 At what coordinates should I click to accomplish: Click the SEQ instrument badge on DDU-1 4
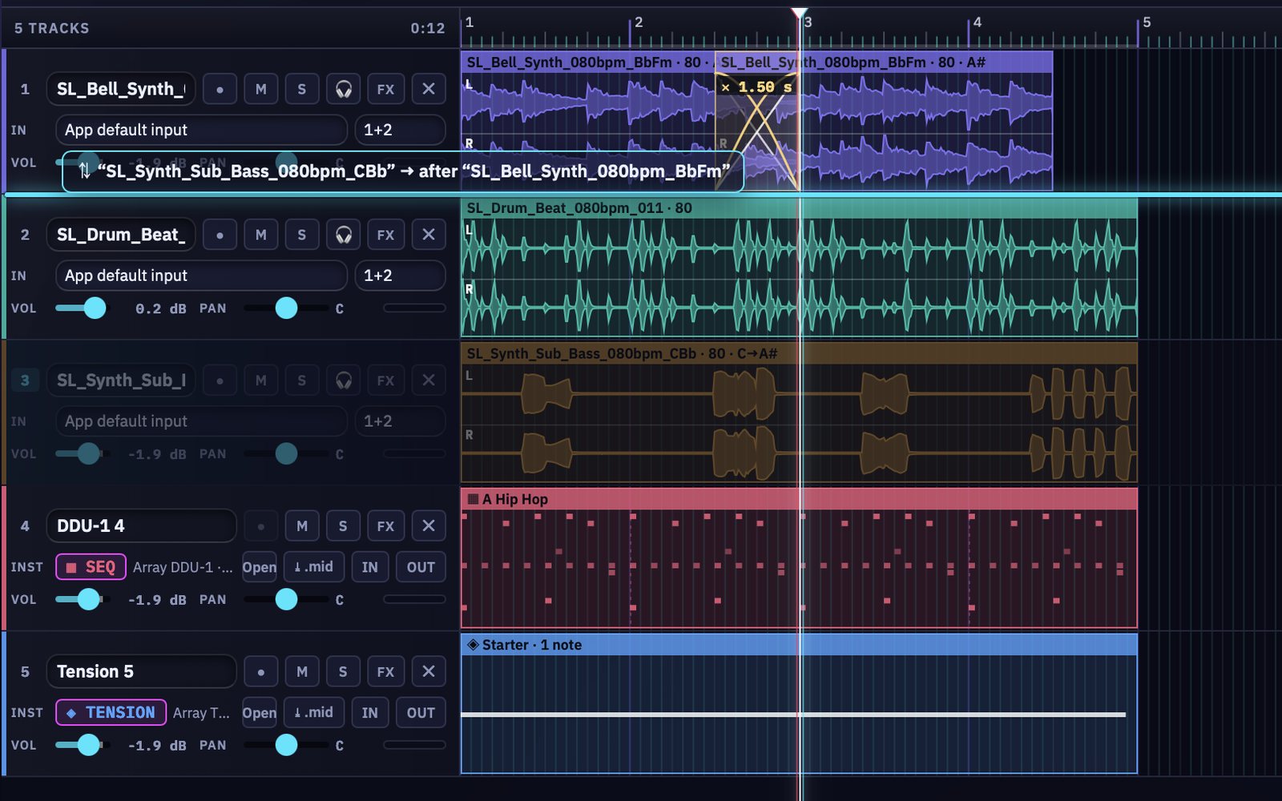click(x=91, y=567)
